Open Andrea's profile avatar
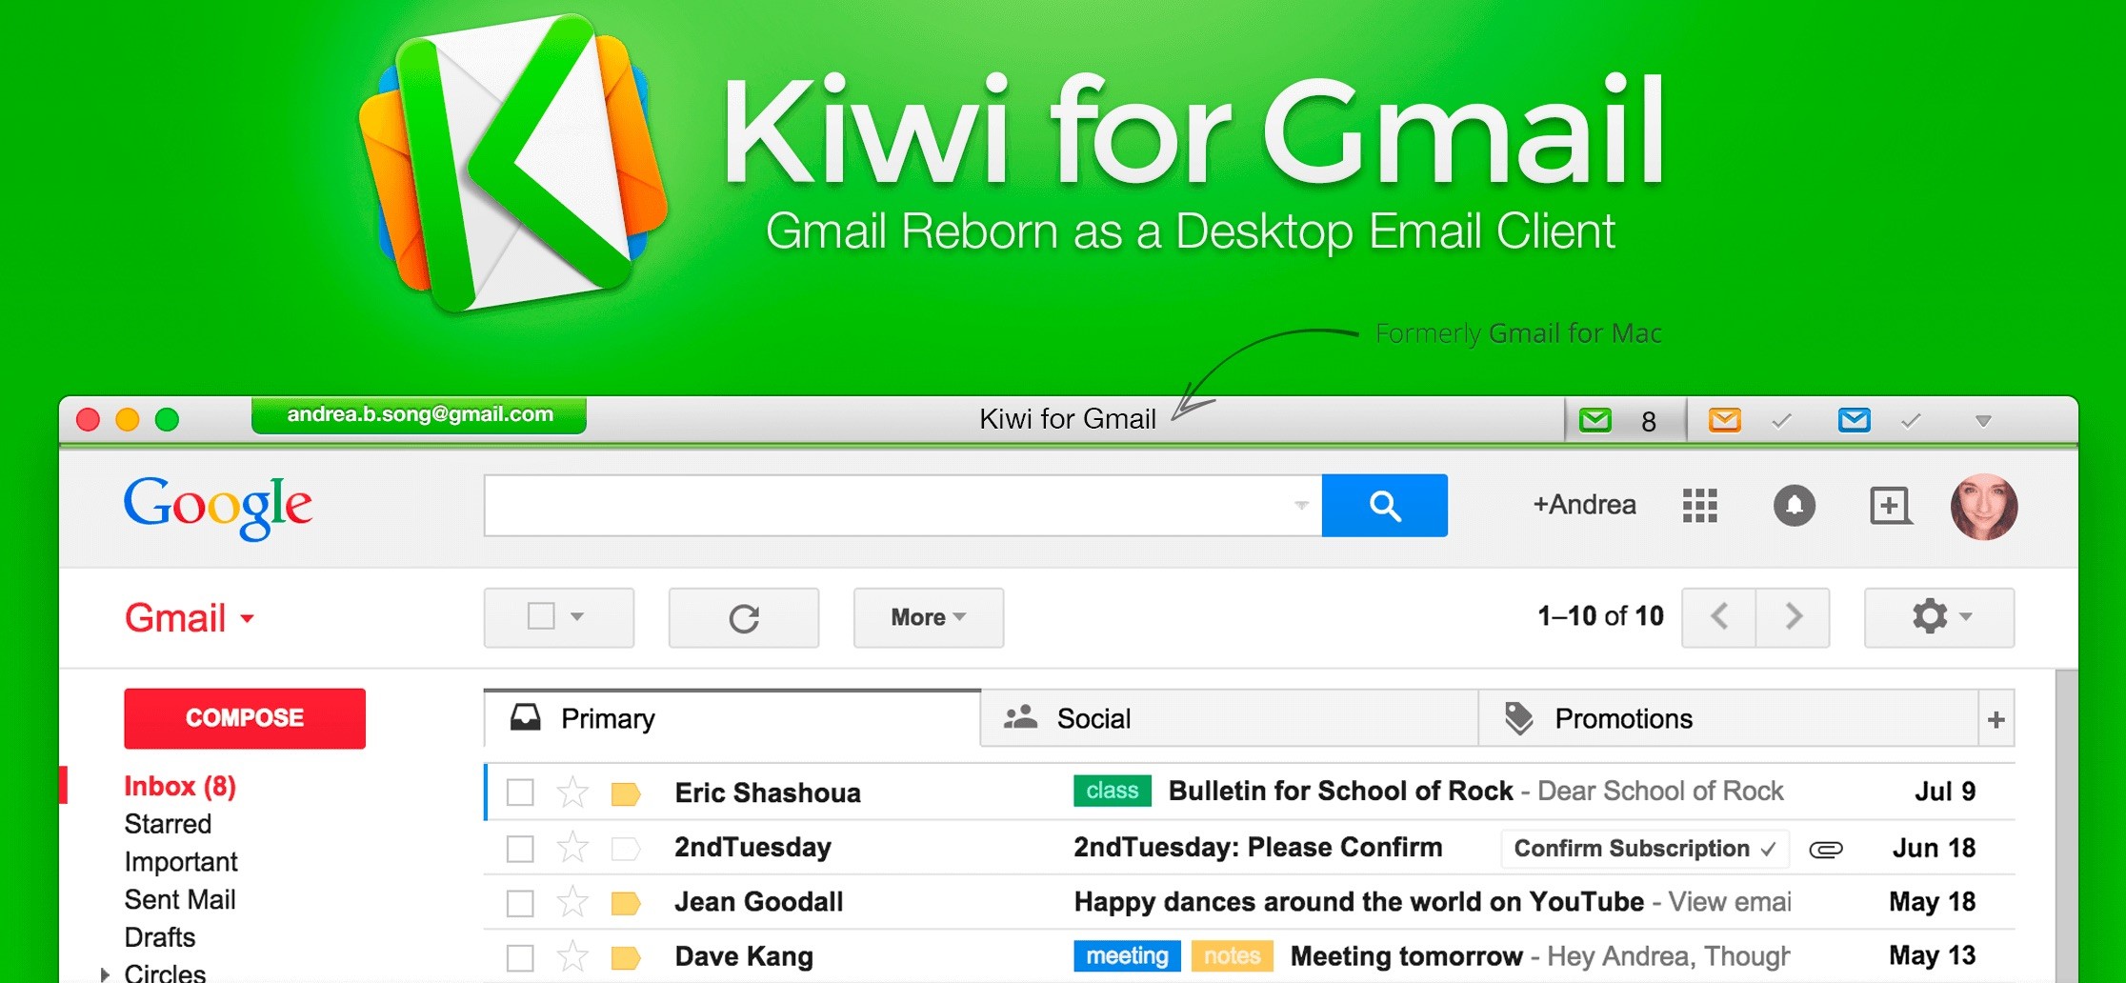 1983,507
